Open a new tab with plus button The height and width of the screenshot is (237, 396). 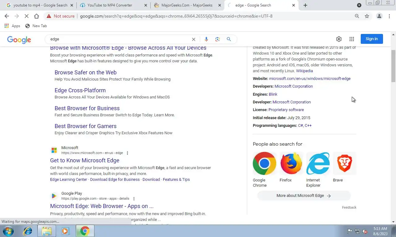point(305,5)
